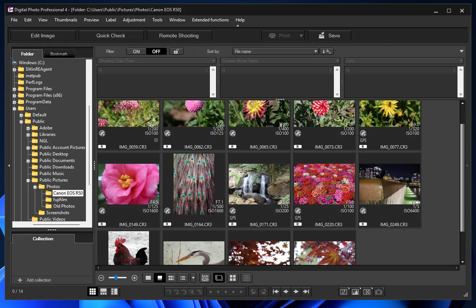Toggle RAW/JPEG grouped display

pyautogui.click(x=205, y=278)
